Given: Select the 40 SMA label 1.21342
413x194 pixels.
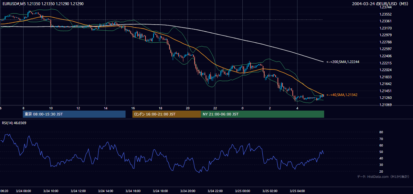Looking at the screenshot, I should [x=342, y=95].
